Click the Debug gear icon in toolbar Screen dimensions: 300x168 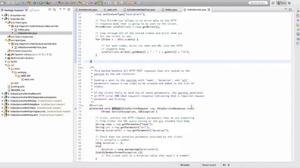click(34, 3)
